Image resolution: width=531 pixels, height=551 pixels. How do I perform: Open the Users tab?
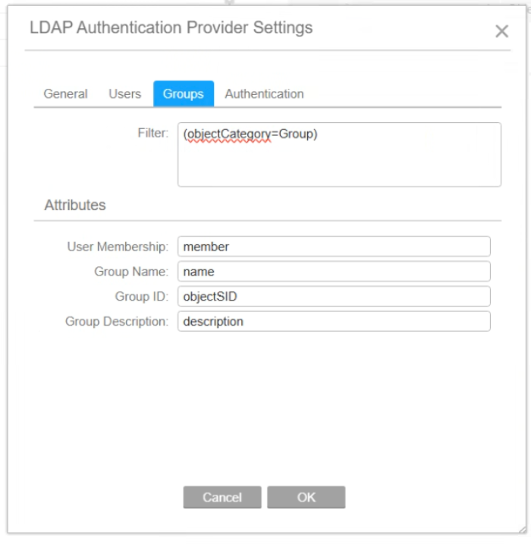point(124,94)
